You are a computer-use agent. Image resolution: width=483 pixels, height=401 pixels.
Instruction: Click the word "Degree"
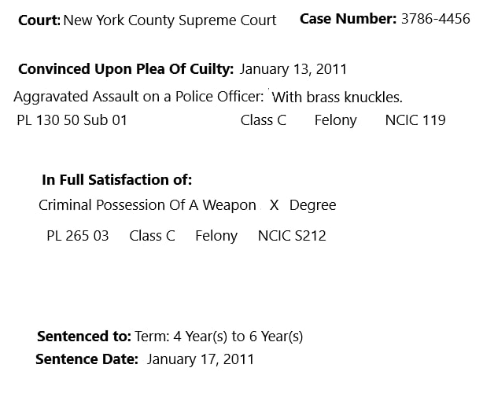click(x=312, y=205)
